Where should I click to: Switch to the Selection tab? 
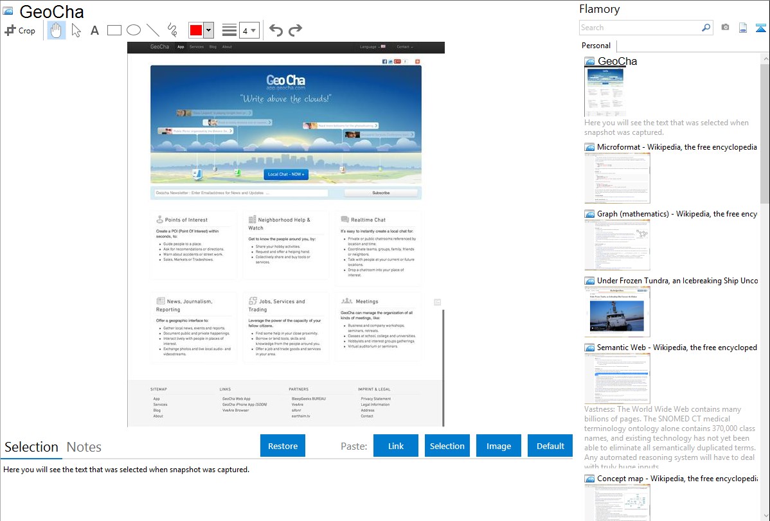click(x=31, y=447)
